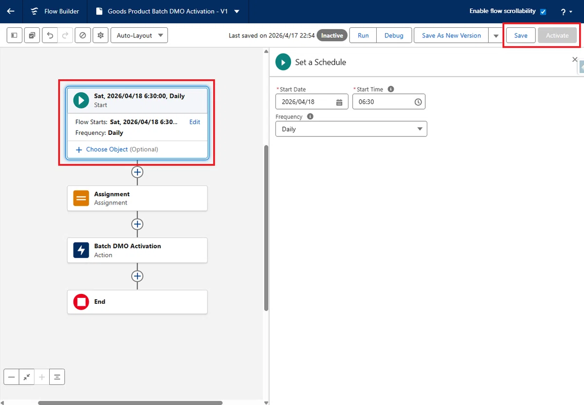Click the Inactive status badge

pos(332,36)
